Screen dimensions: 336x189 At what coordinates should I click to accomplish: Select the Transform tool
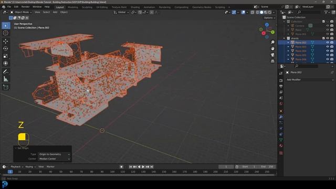click(6, 63)
